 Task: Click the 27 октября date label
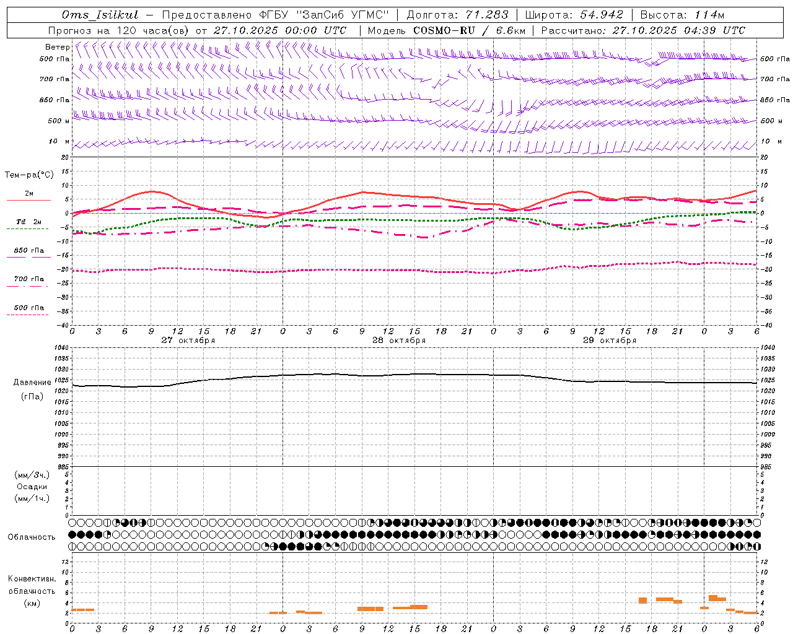pyautogui.click(x=188, y=341)
